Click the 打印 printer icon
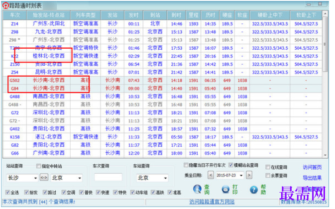This screenshot has width=335, height=209. click(x=225, y=189)
